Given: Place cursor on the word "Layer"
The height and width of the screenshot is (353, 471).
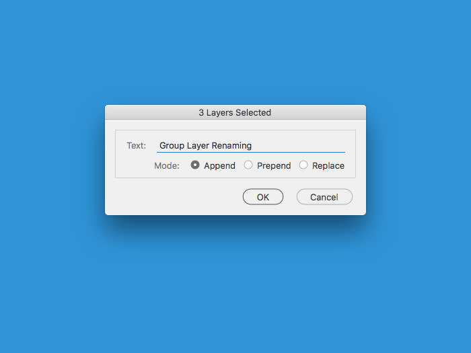Looking at the screenshot, I should (x=198, y=146).
